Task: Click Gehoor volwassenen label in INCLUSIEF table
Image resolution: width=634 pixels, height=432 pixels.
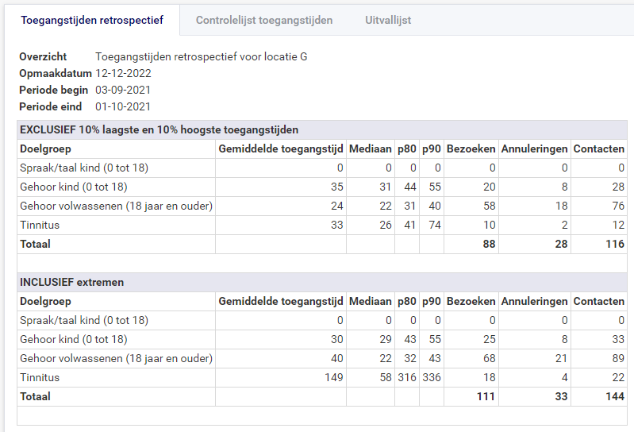Action: [116, 358]
